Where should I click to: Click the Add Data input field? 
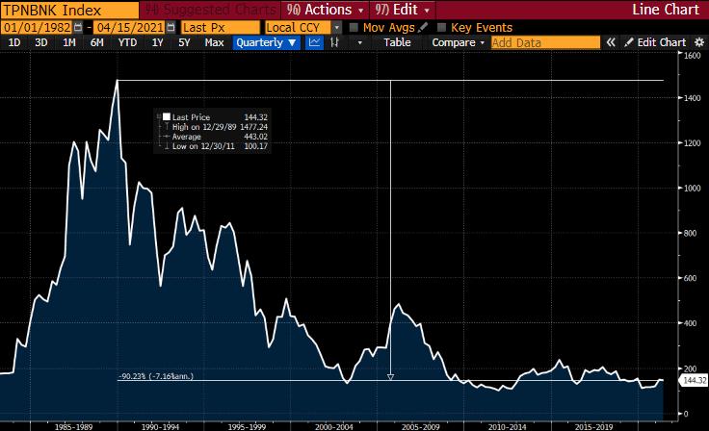[x=545, y=42]
